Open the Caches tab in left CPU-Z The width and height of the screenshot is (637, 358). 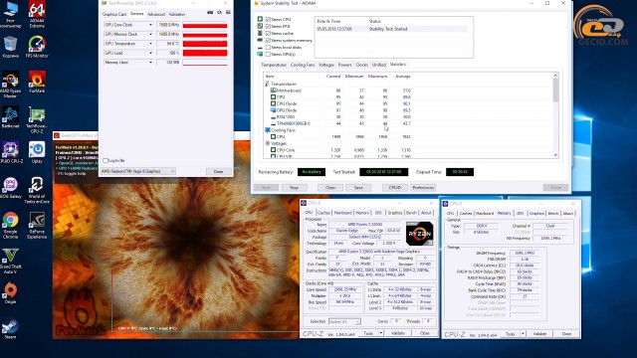click(323, 213)
